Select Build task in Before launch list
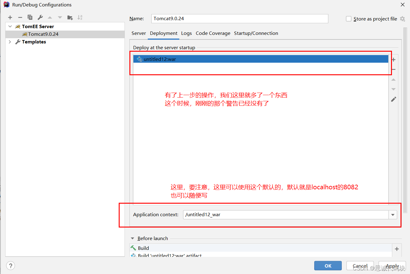410x274 pixels. pyautogui.click(x=261, y=248)
